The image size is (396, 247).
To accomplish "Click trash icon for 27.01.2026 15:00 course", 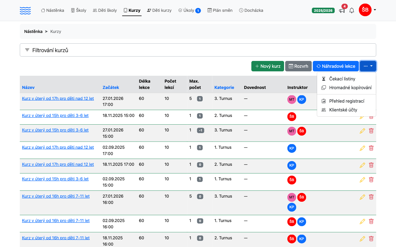I will (371, 131).
